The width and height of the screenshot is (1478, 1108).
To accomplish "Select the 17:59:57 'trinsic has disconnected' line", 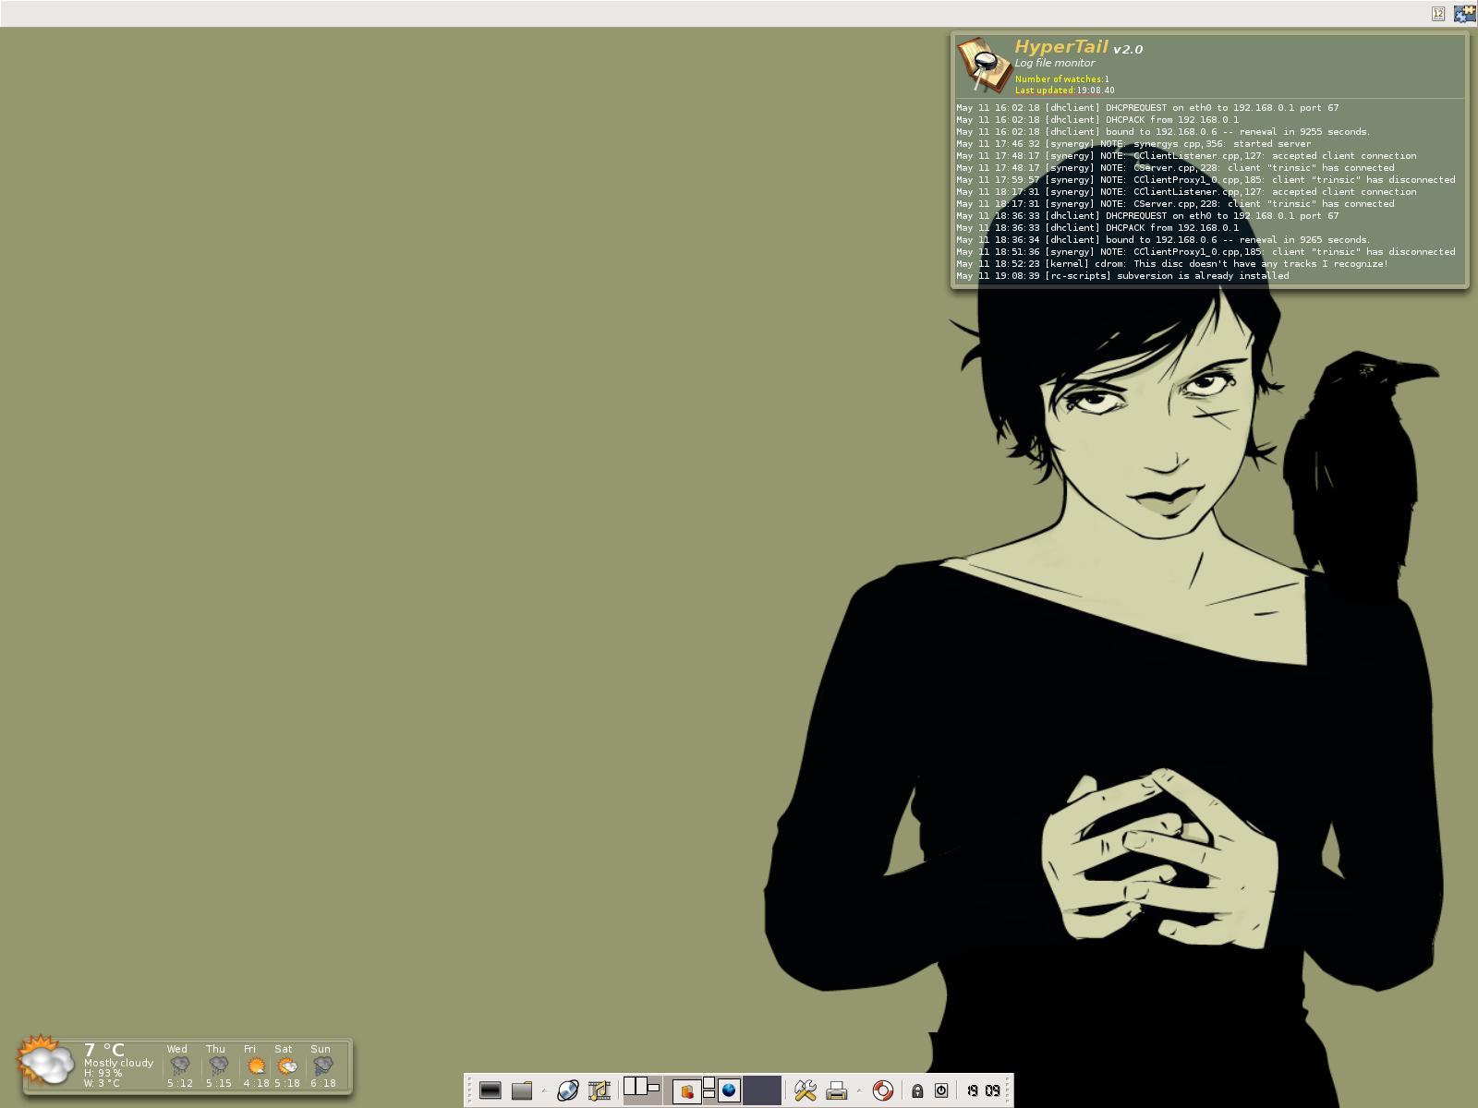I will pos(1205,180).
